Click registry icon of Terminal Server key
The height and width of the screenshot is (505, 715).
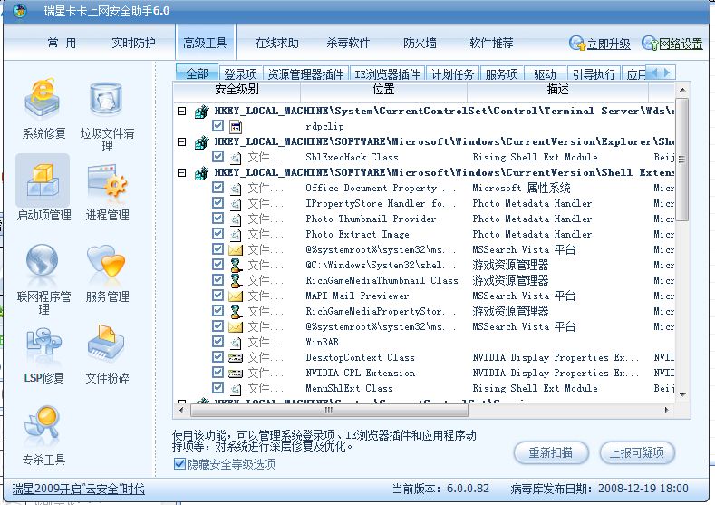[x=201, y=112]
